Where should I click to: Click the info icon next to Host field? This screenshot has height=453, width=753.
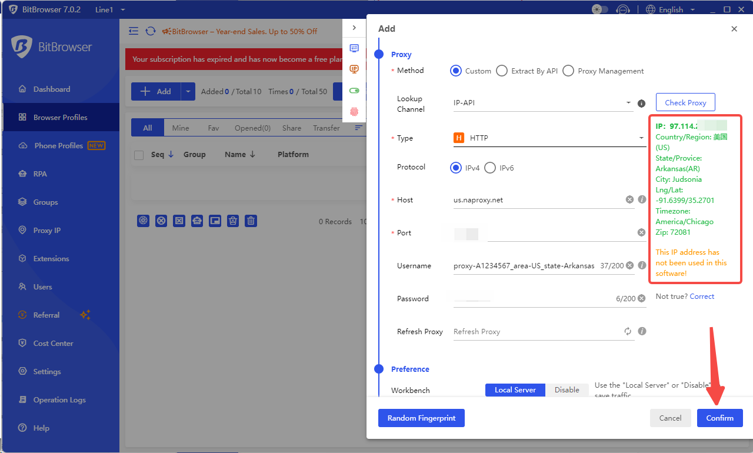(642, 199)
